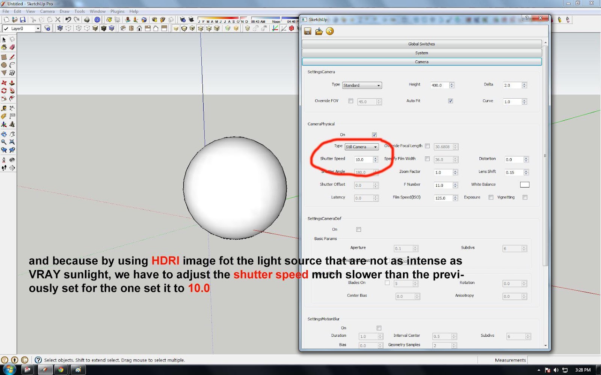The width and height of the screenshot is (601, 375).
Task: Click the System section button
Action: [421, 52]
